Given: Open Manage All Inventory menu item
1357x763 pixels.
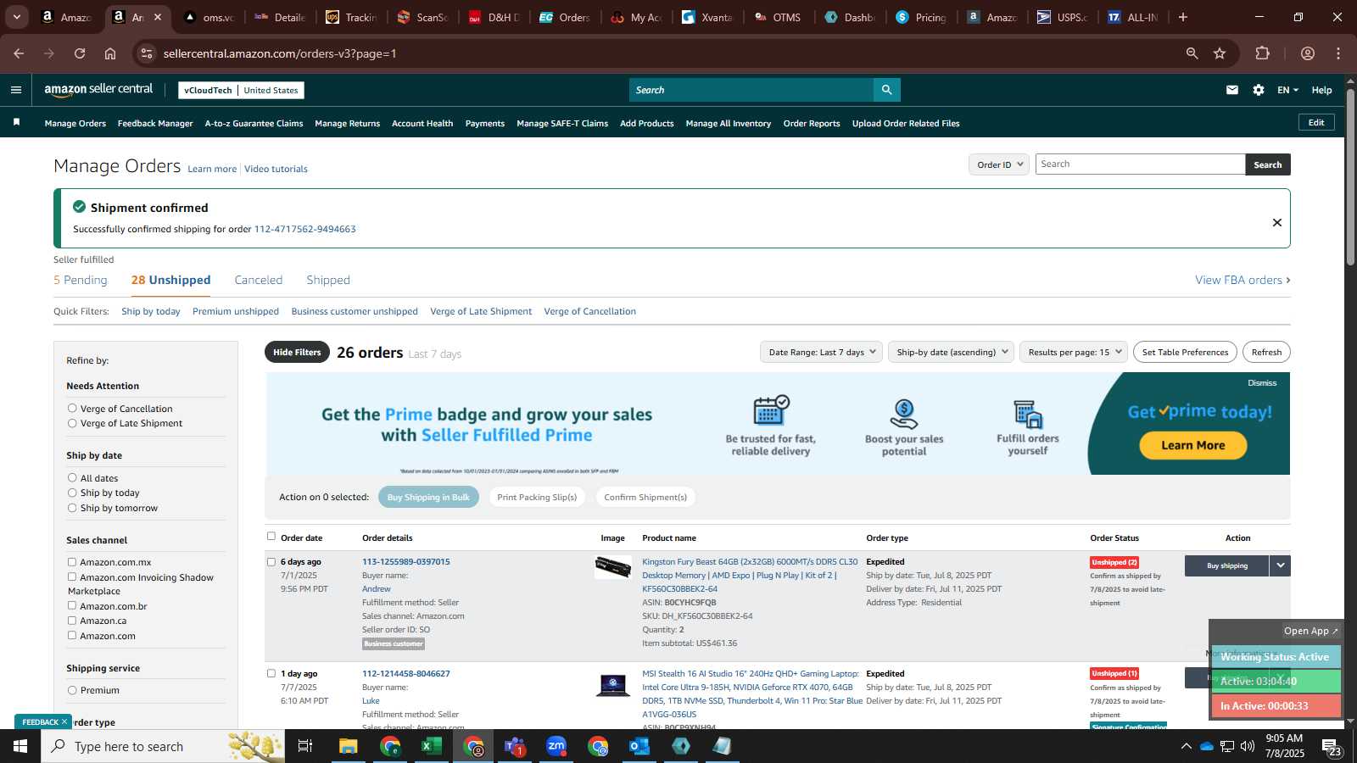Looking at the screenshot, I should pyautogui.click(x=729, y=123).
